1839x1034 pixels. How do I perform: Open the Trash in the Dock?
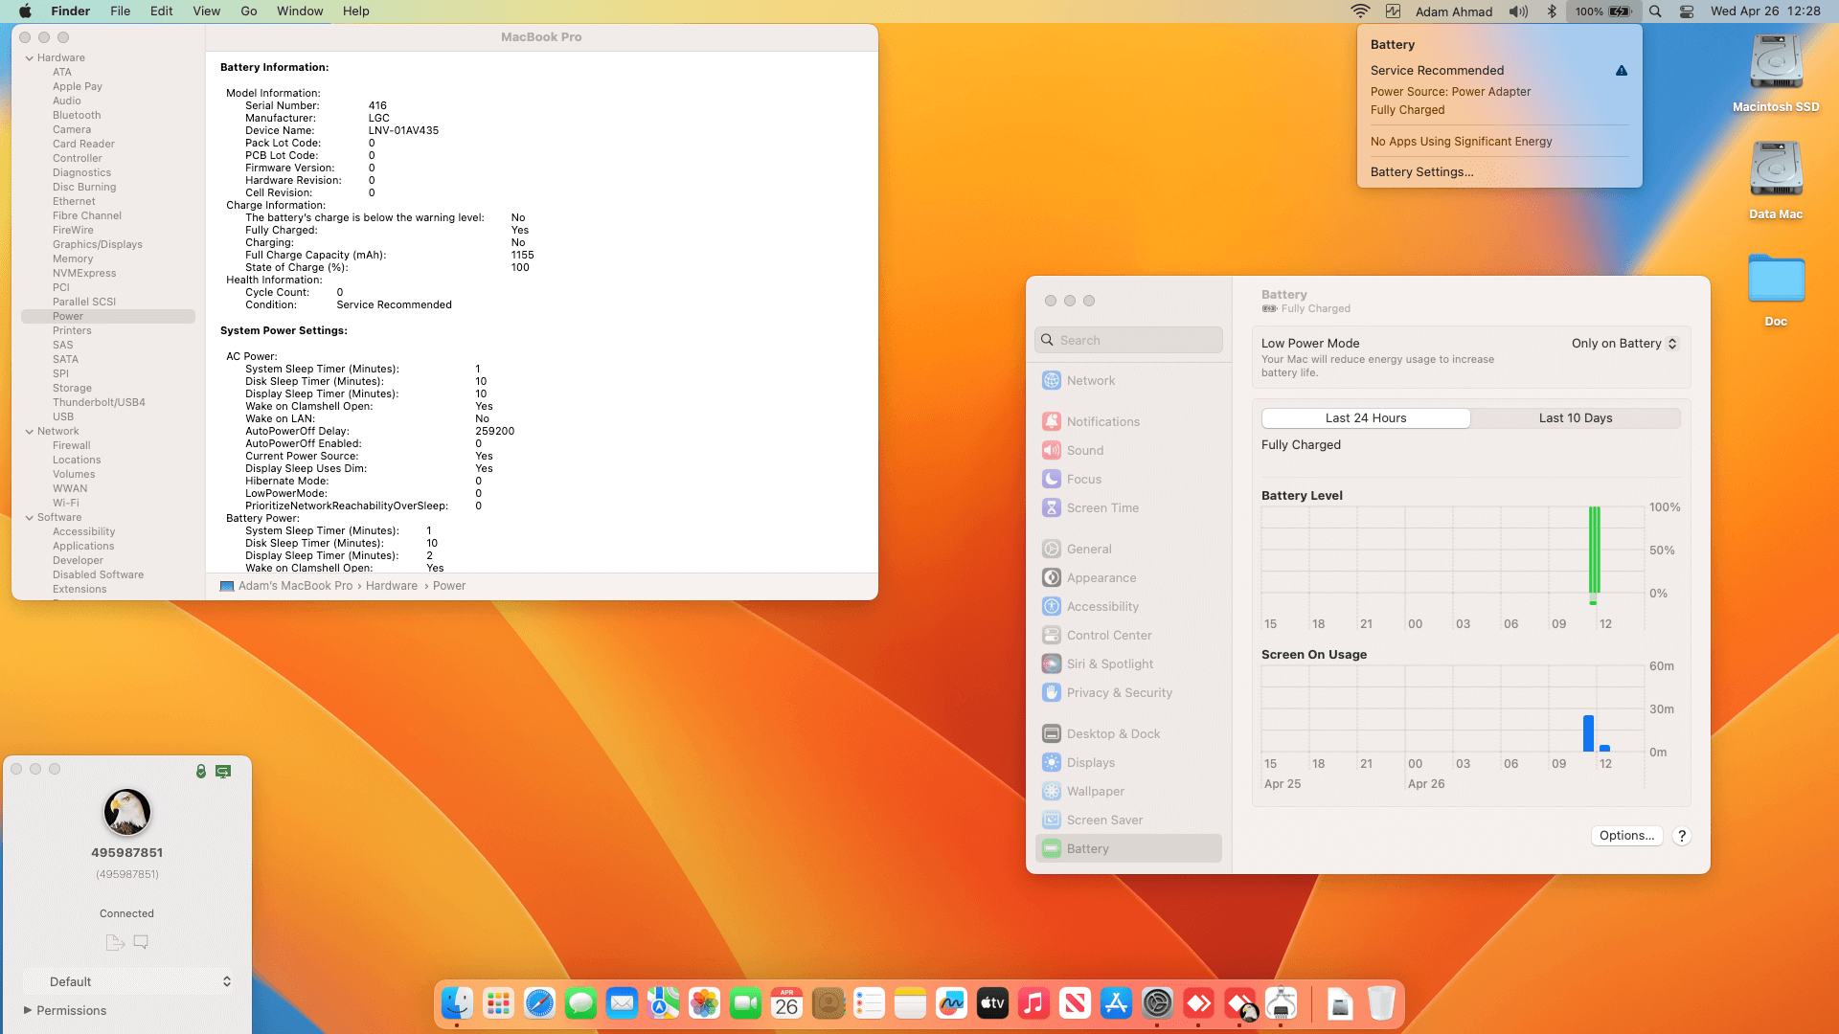coord(1381,1003)
